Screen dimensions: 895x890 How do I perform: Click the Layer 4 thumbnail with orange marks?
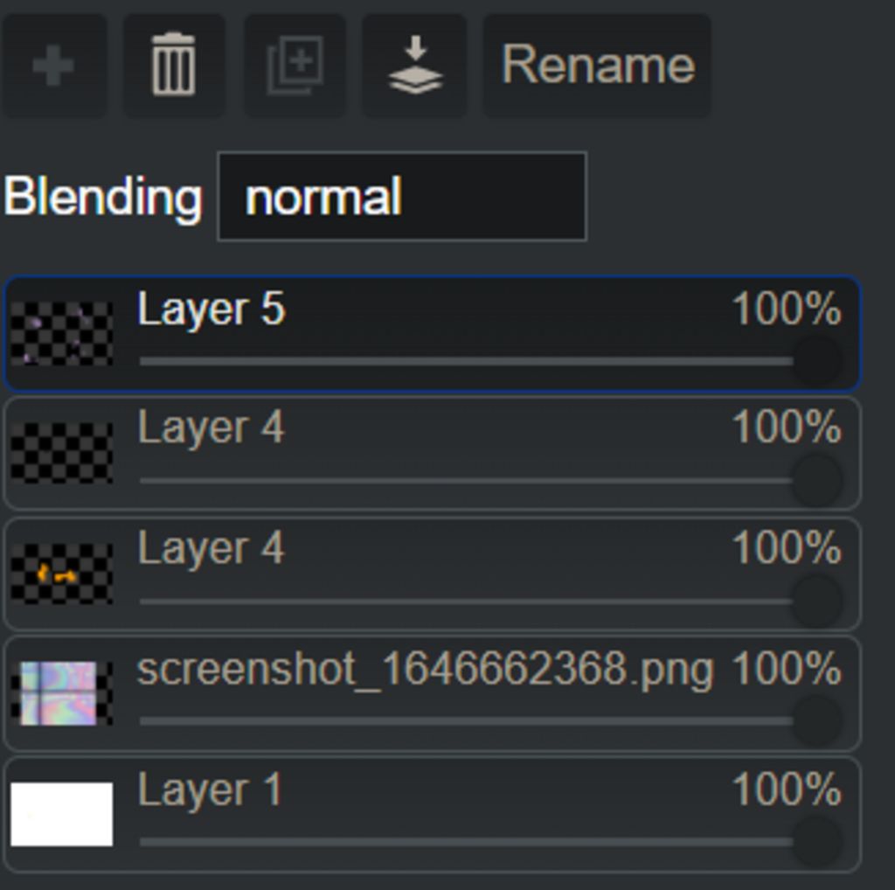click(62, 574)
